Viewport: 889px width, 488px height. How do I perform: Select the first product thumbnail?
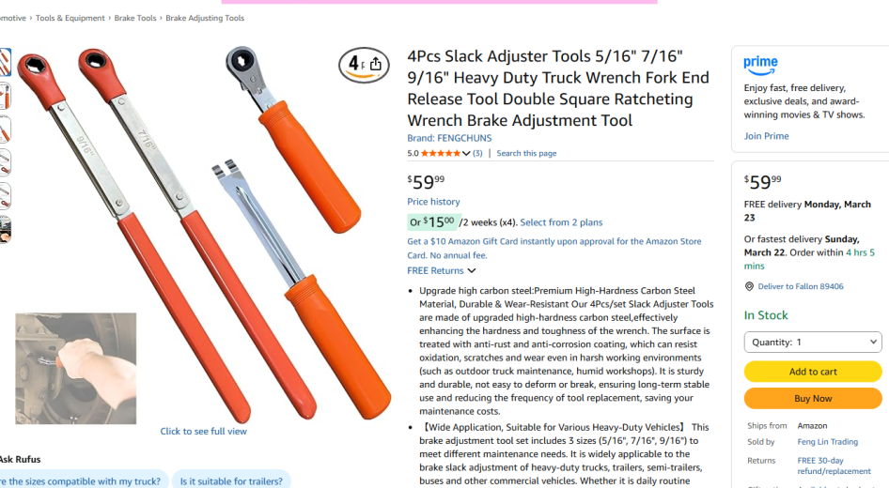click(x=5, y=62)
